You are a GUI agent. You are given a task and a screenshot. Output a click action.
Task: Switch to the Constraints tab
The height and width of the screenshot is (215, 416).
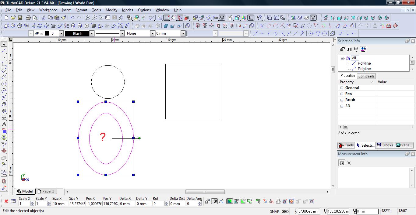coord(366,76)
